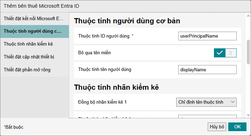
Task: Click the scrollbar down arrow
Action: [x=248, y=115]
